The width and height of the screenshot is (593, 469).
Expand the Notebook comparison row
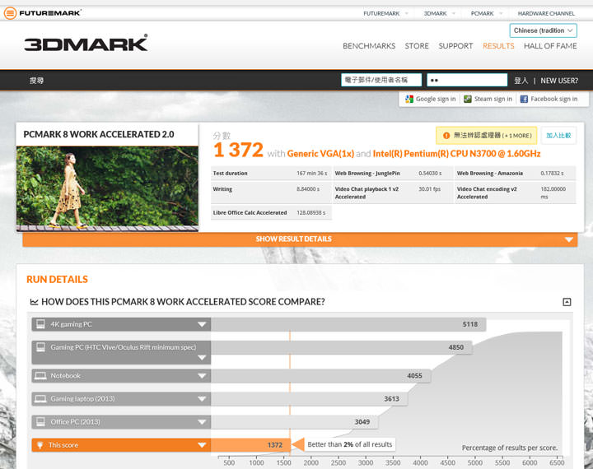(x=201, y=376)
